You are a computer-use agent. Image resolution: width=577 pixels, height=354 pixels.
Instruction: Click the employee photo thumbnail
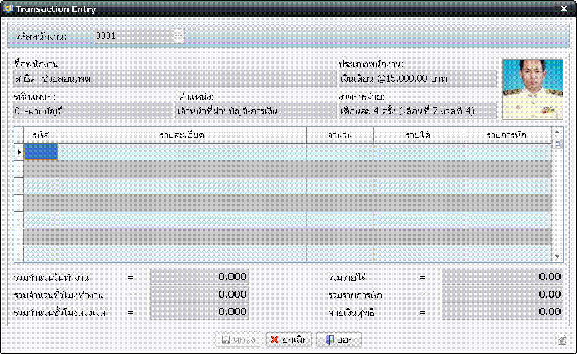click(x=532, y=88)
